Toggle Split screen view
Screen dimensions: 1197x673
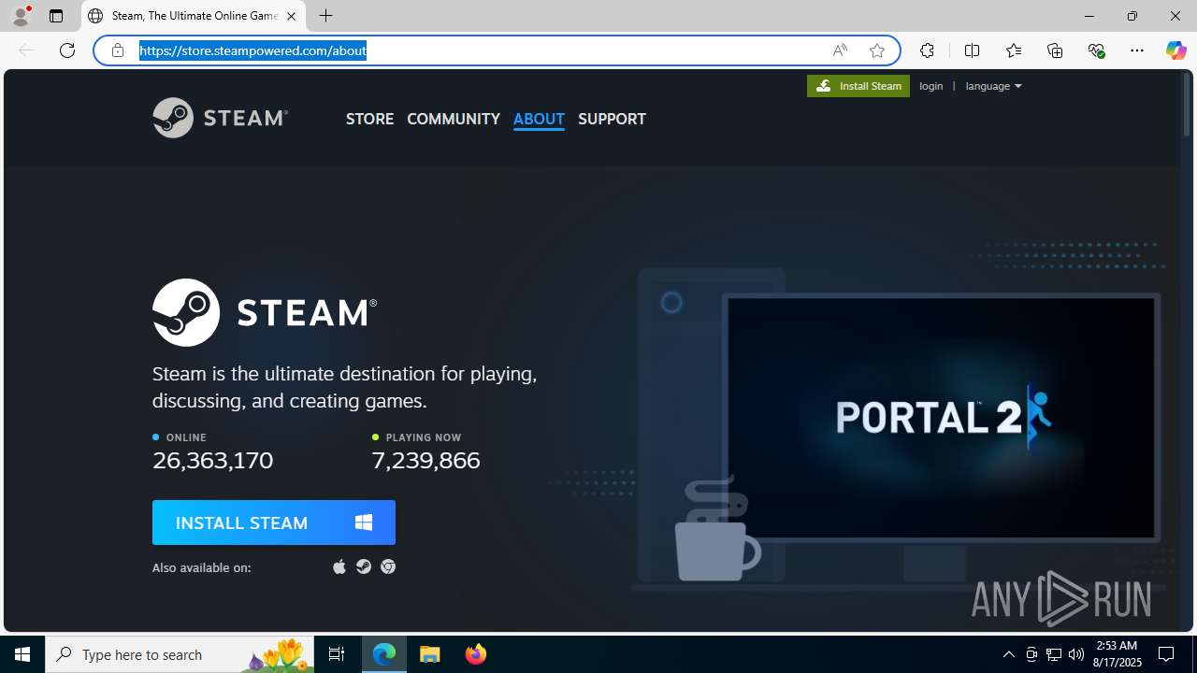[x=972, y=50]
